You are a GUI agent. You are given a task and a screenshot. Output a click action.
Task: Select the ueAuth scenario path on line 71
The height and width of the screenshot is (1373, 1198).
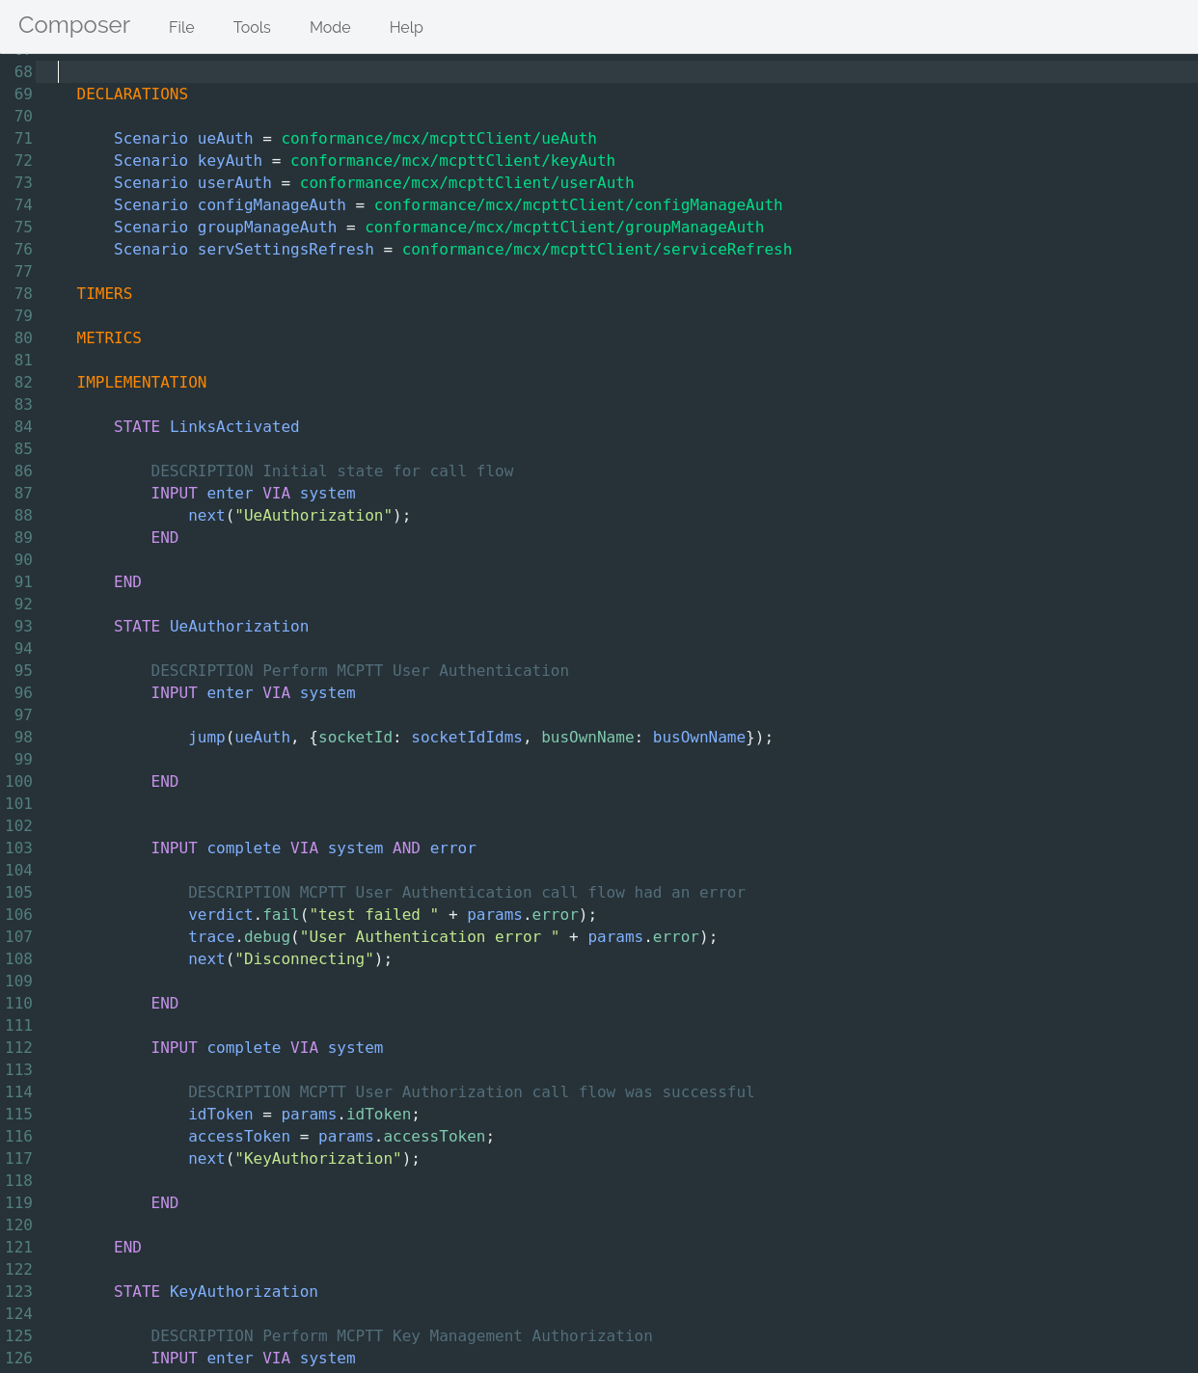pos(440,138)
